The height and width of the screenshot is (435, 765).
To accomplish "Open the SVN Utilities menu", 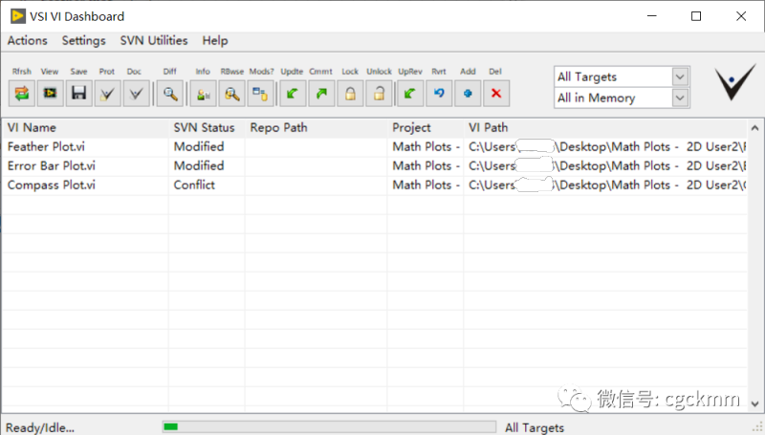I will tap(154, 40).
